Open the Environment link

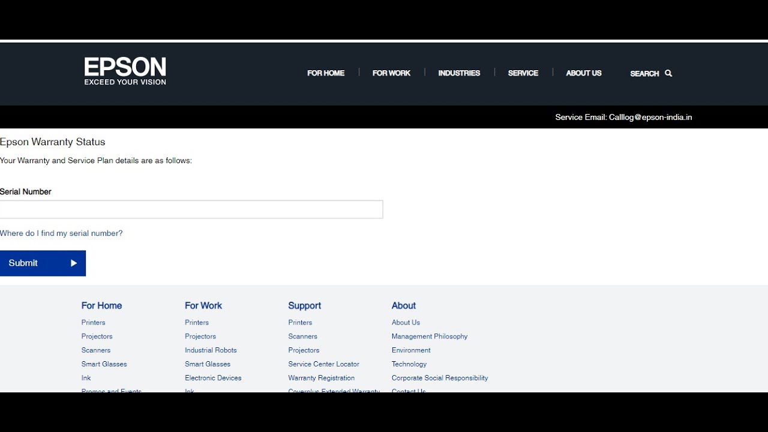[x=411, y=350]
